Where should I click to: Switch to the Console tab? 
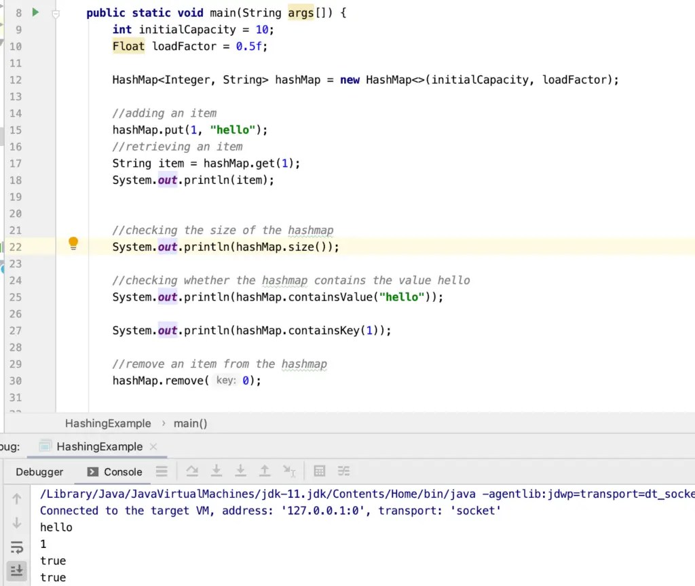pos(115,472)
